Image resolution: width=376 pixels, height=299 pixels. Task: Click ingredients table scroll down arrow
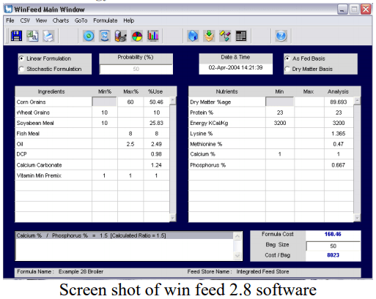click(x=172, y=218)
